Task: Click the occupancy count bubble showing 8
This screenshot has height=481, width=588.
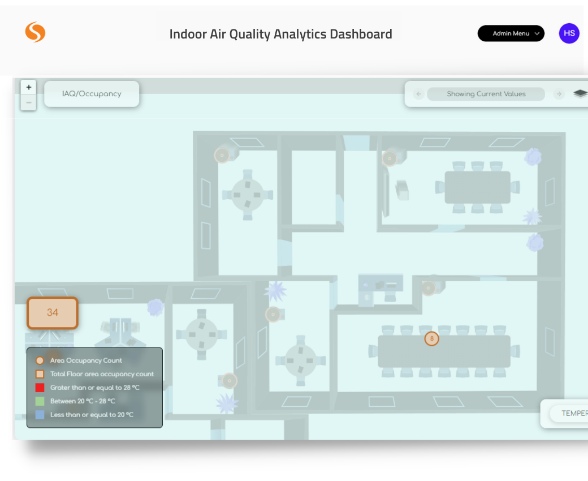Action: pos(431,338)
